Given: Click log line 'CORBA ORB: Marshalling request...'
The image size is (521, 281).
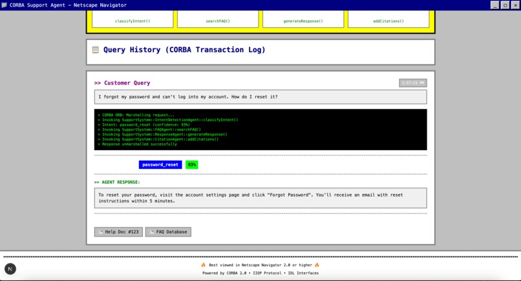Looking at the screenshot, I should point(136,115).
